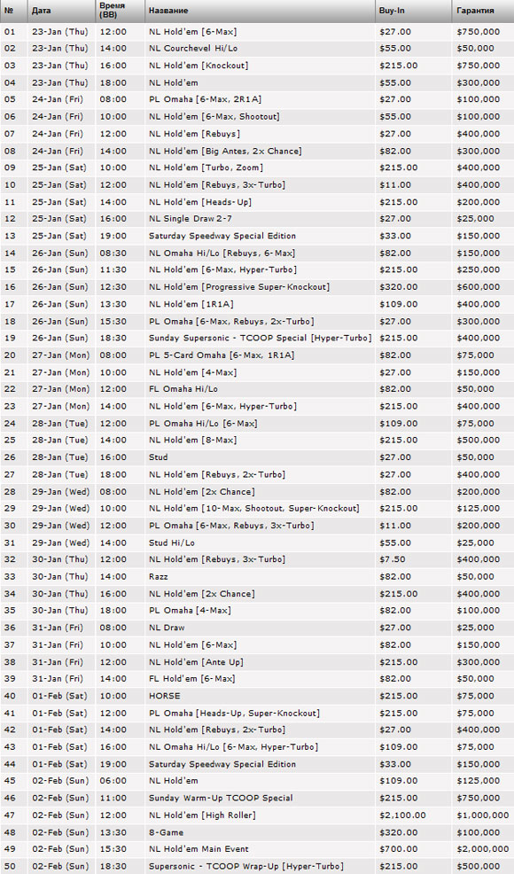The height and width of the screenshot is (874, 514).
Task: Click the Sunday Warm-Up TCOOP Special event
Action: coord(221,798)
